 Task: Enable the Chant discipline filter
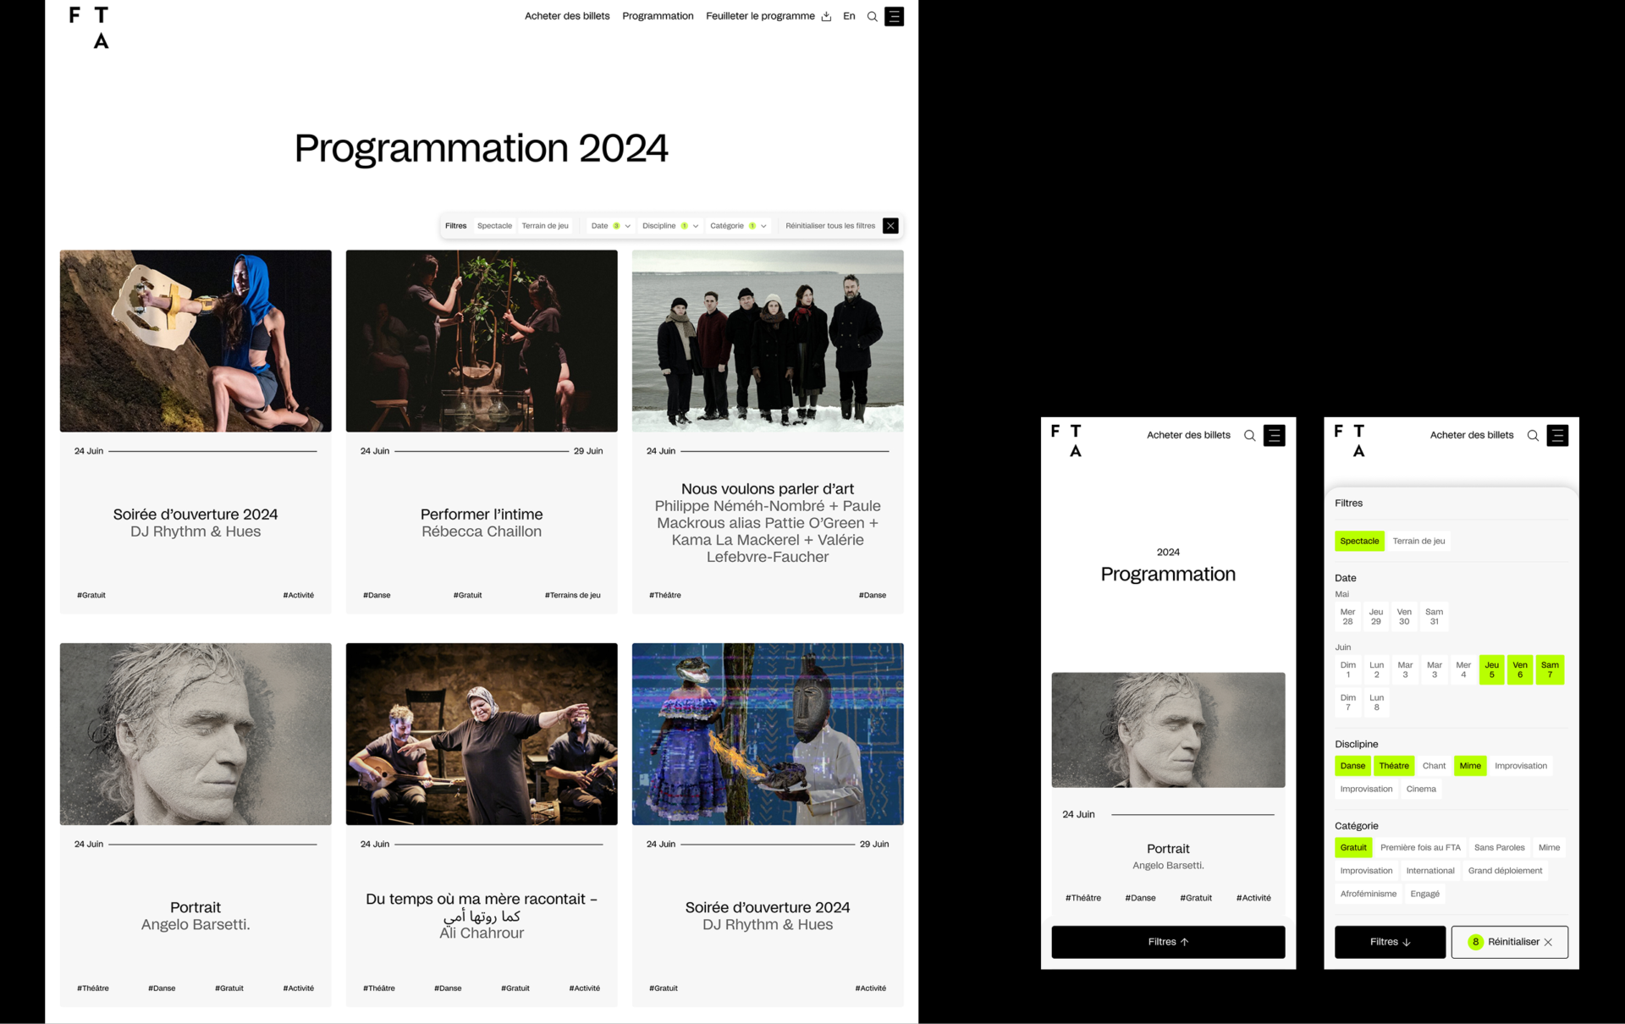click(1434, 766)
